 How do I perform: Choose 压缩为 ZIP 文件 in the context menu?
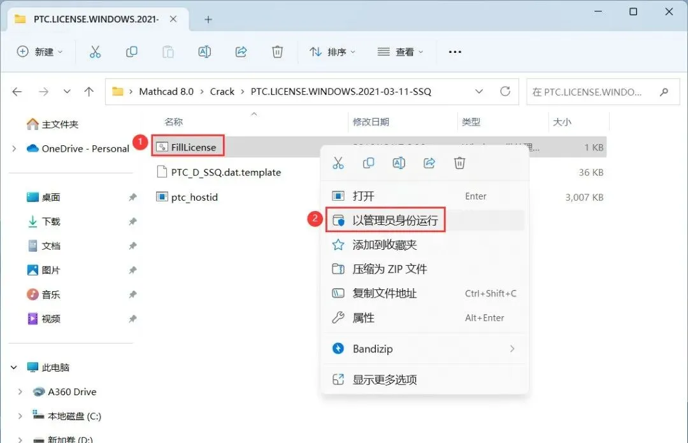[x=425, y=269]
